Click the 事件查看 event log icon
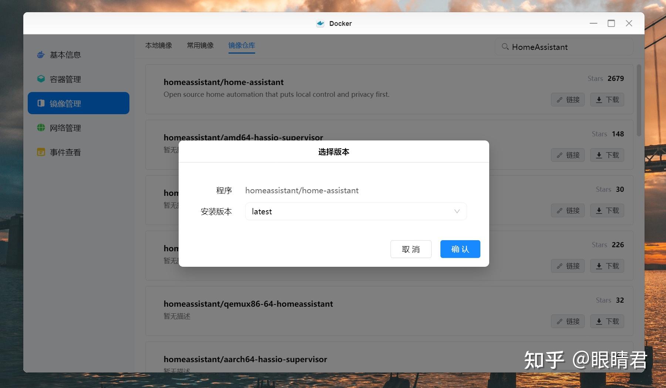 point(41,152)
